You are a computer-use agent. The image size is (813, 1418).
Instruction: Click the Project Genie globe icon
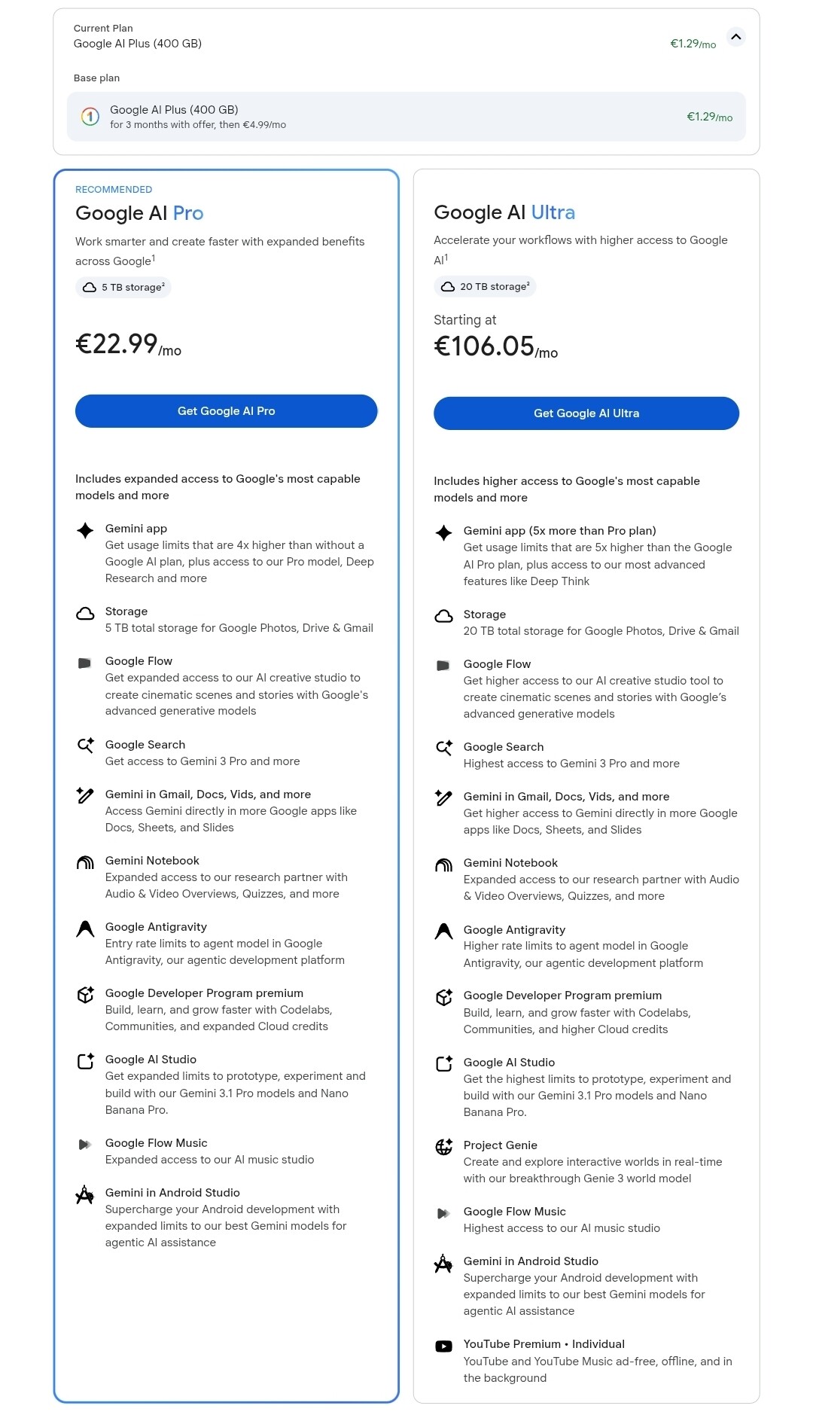coord(444,1147)
